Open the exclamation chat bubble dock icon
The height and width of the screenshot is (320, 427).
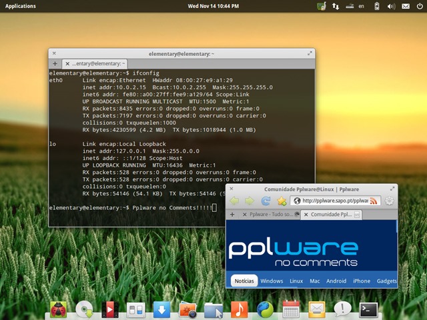[342, 309]
